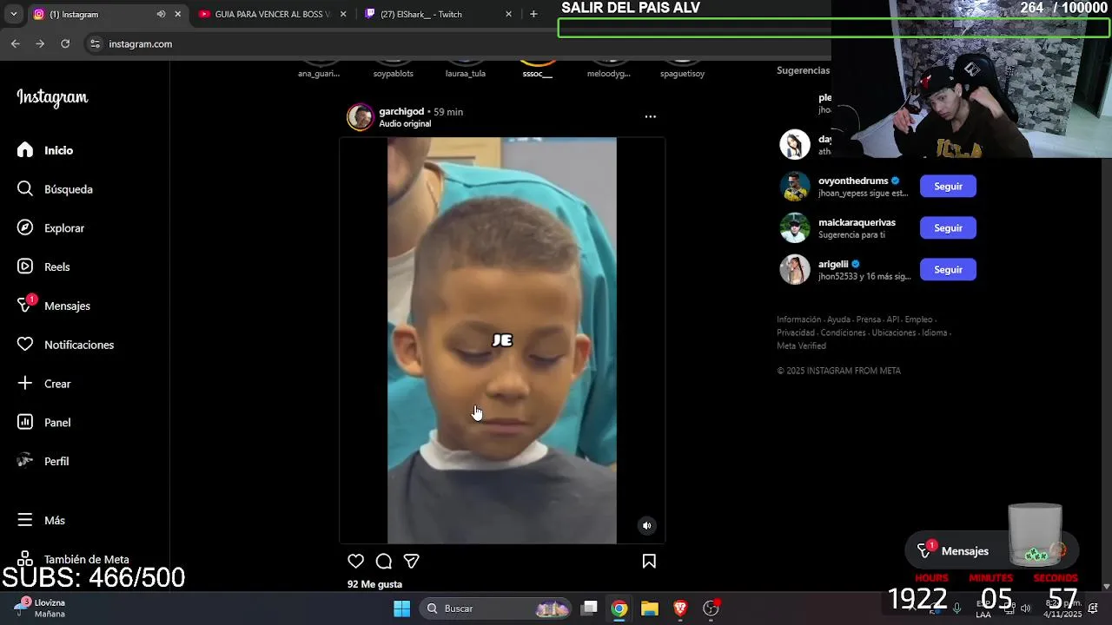Expand the Más hamburger menu
Image resolution: width=1112 pixels, height=625 pixels.
[25, 520]
